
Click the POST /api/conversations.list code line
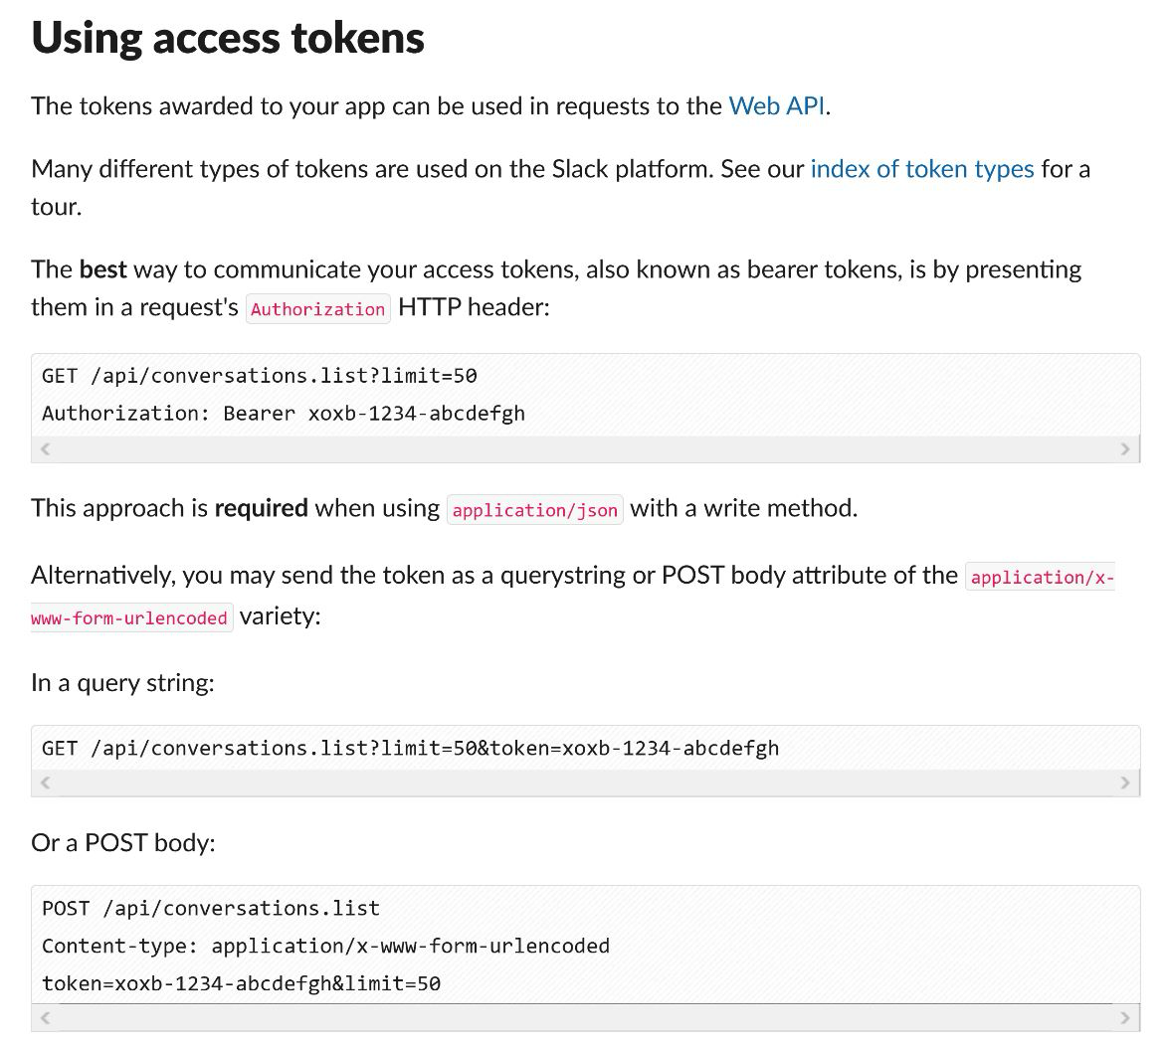tap(211, 908)
